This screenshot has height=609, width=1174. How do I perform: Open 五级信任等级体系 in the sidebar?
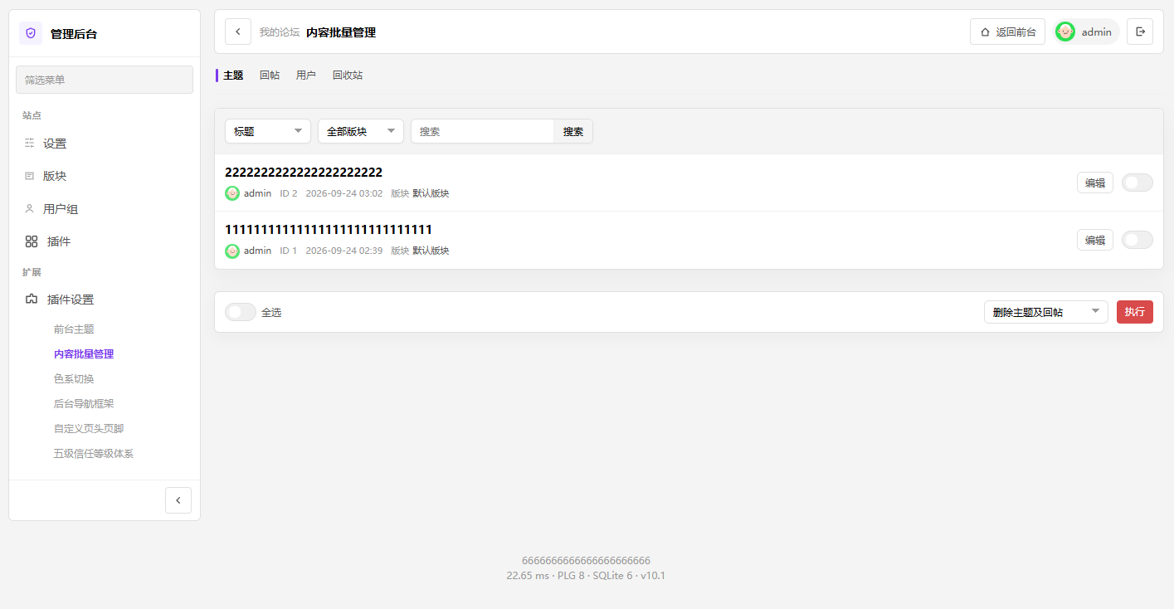click(x=94, y=454)
